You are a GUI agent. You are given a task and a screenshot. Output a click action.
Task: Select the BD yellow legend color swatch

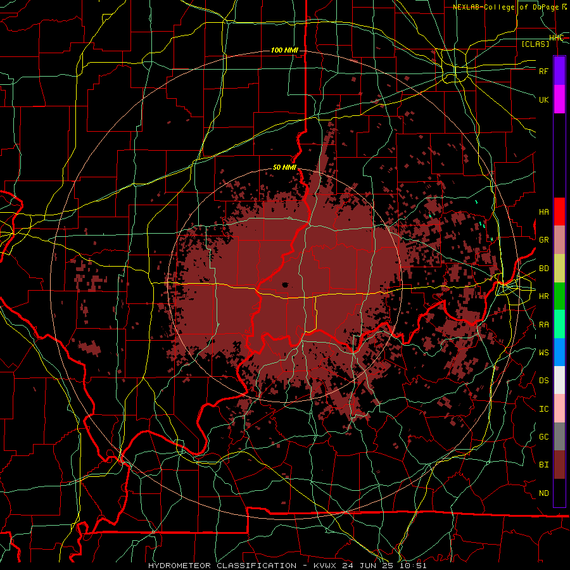[x=559, y=269]
